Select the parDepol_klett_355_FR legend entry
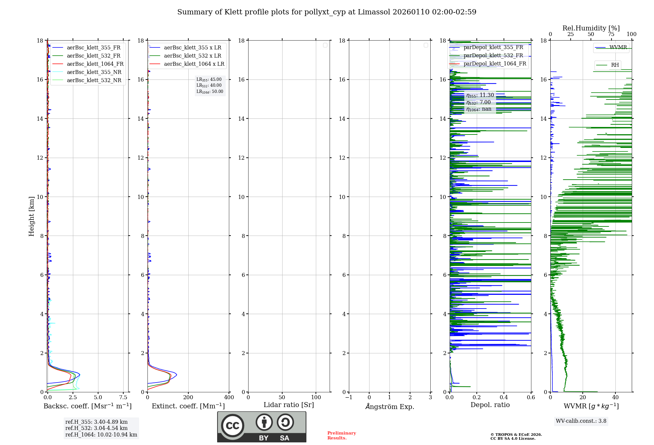Image resolution: width=654 pixels, height=445 pixels. point(493,47)
